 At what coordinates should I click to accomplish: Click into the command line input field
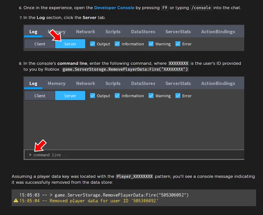point(134,155)
